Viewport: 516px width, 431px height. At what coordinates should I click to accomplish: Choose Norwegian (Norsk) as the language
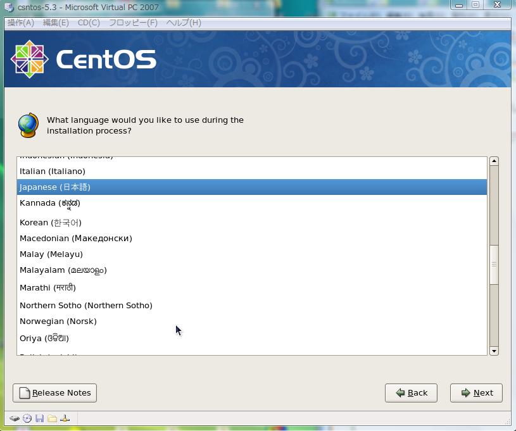(x=58, y=321)
